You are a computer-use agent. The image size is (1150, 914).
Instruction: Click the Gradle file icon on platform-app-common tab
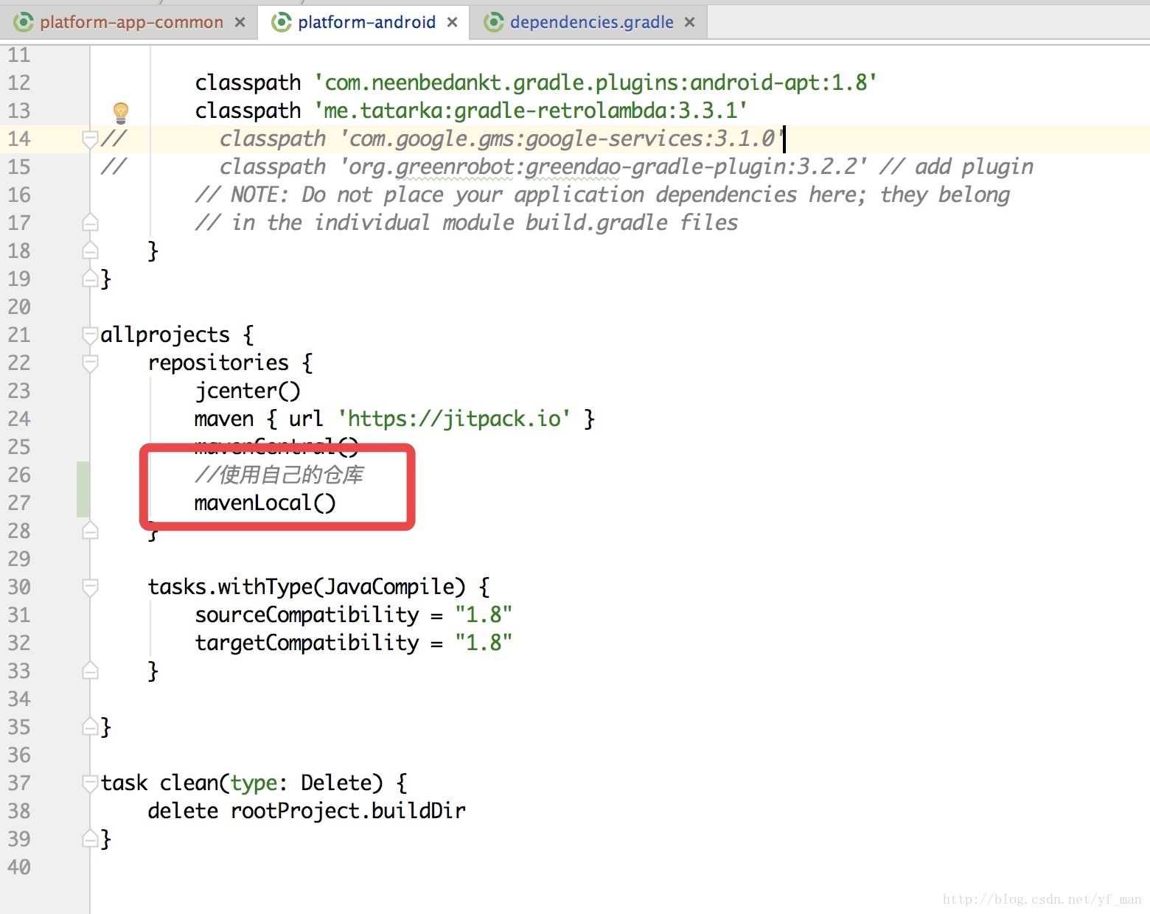24,22
